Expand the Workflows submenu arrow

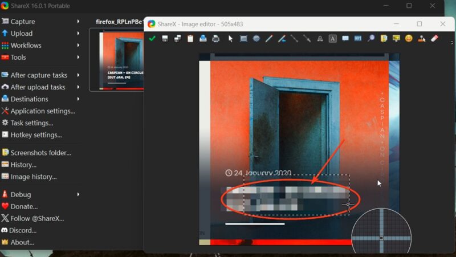click(x=78, y=45)
